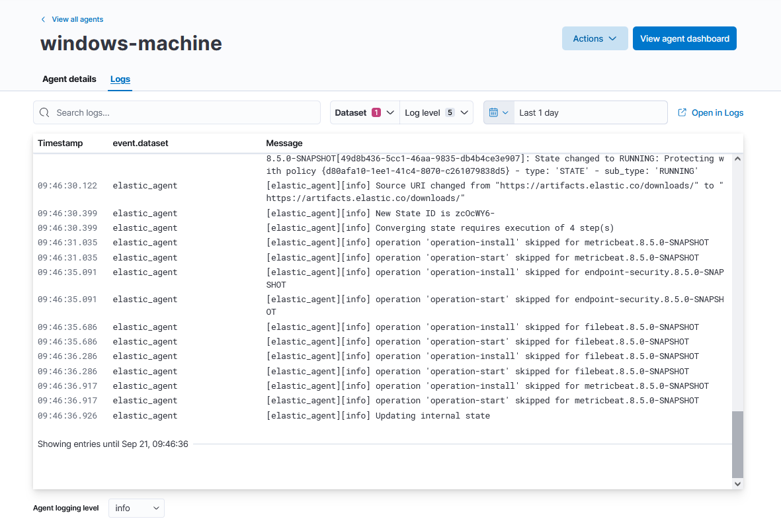Change the Agent logging level dropdown
The width and height of the screenshot is (781, 527).
[x=136, y=508]
